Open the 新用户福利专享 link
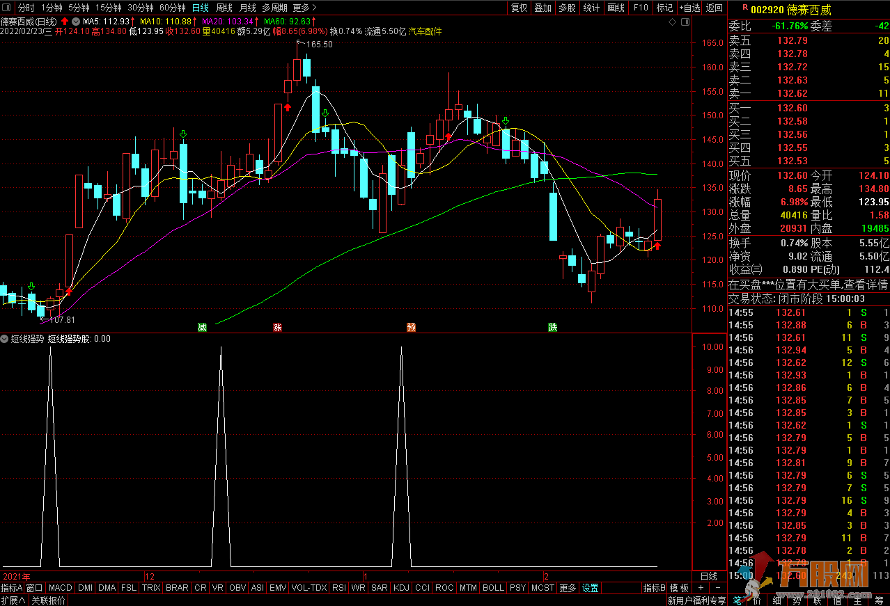This screenshot has width=890, height=606. coord(696,600)
